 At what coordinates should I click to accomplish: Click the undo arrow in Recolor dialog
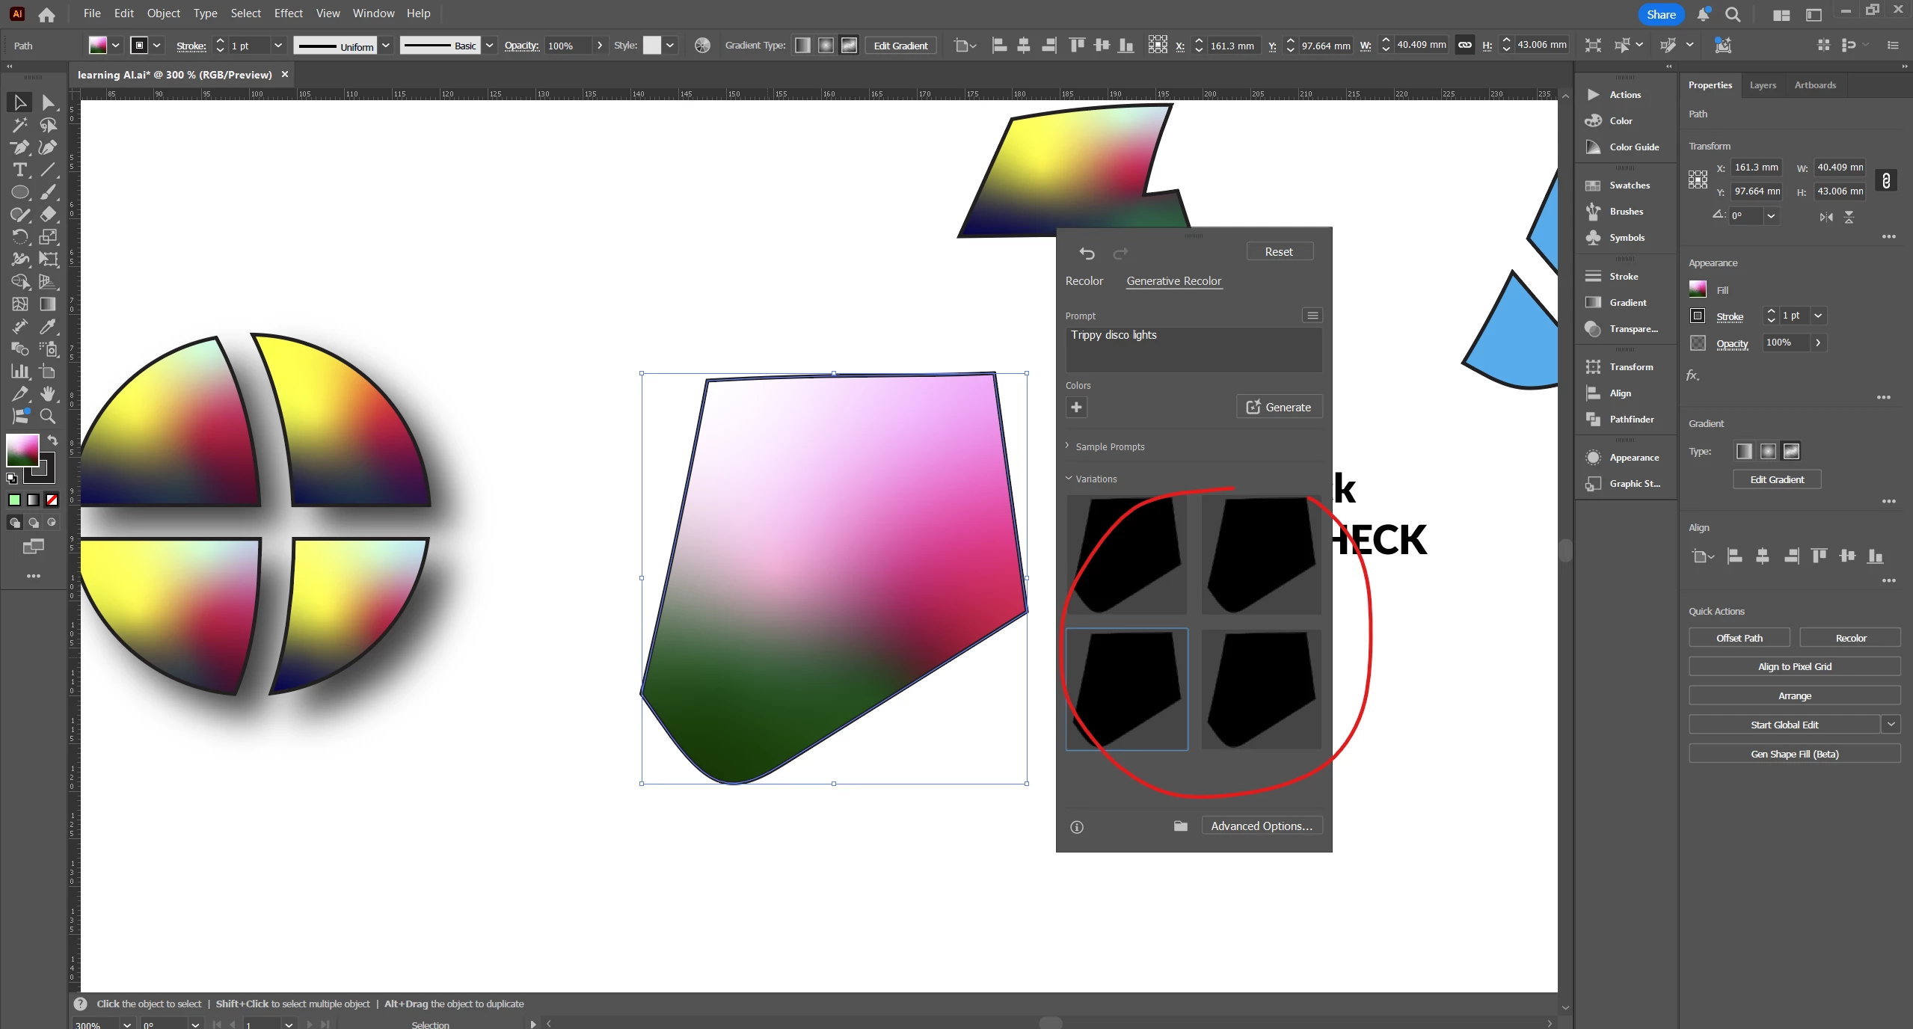click(1087, 254)
